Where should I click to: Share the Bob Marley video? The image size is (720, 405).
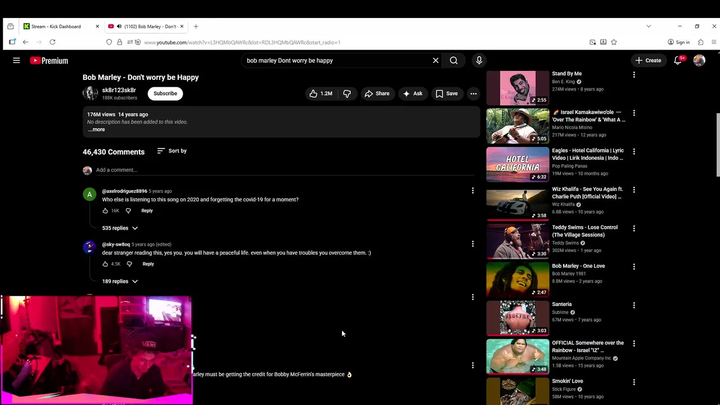click(377, 93)
